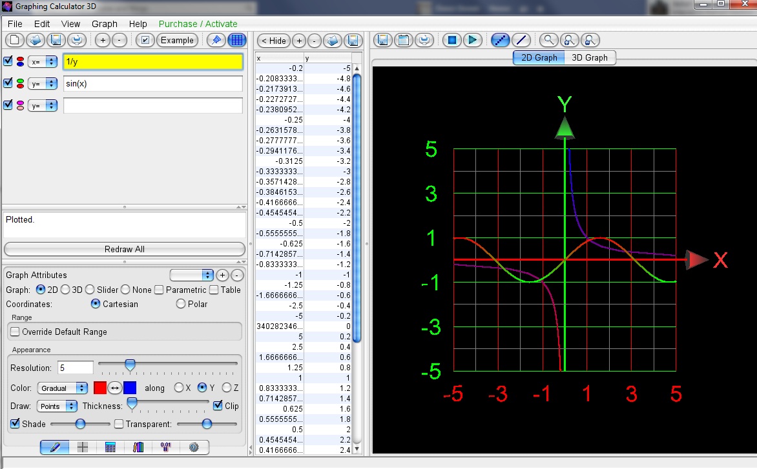Image resolution: width=757 pixels, height=469 pixels.
Task: Switch to the 3D Graph tab
Action: pyautogui.click(x=589, y=57)
